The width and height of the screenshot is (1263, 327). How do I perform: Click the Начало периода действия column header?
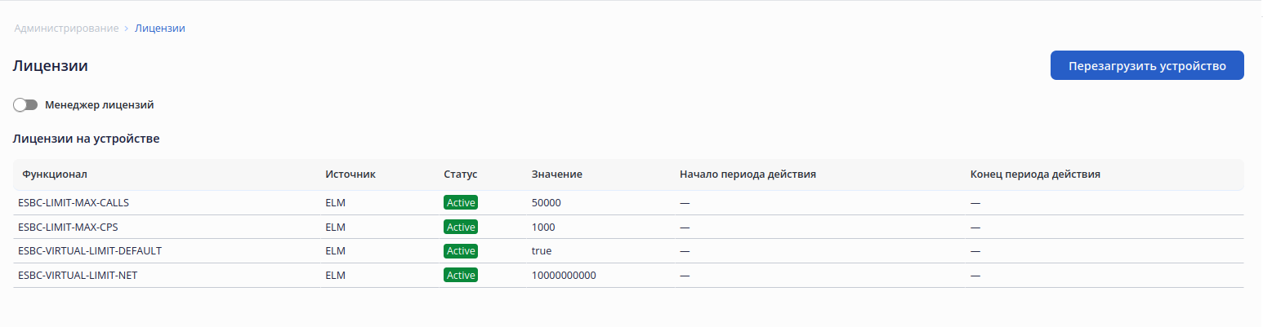748,175
